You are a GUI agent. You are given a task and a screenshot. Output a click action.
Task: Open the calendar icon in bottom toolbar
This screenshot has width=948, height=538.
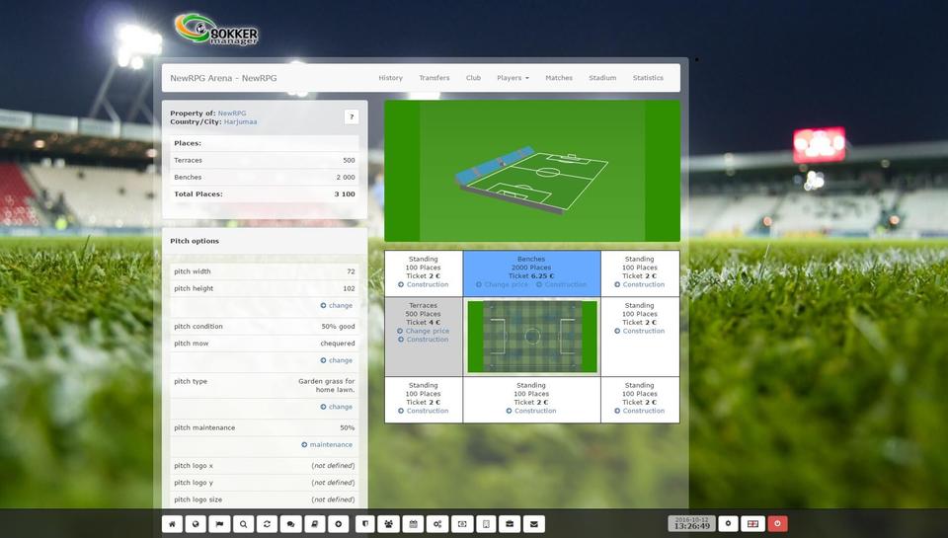pyautogui.click(x=414, y=524)
